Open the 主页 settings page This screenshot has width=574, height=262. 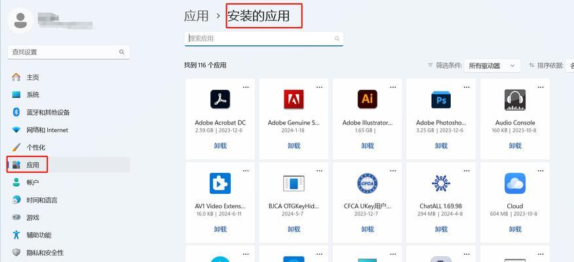tap(68, 77)
